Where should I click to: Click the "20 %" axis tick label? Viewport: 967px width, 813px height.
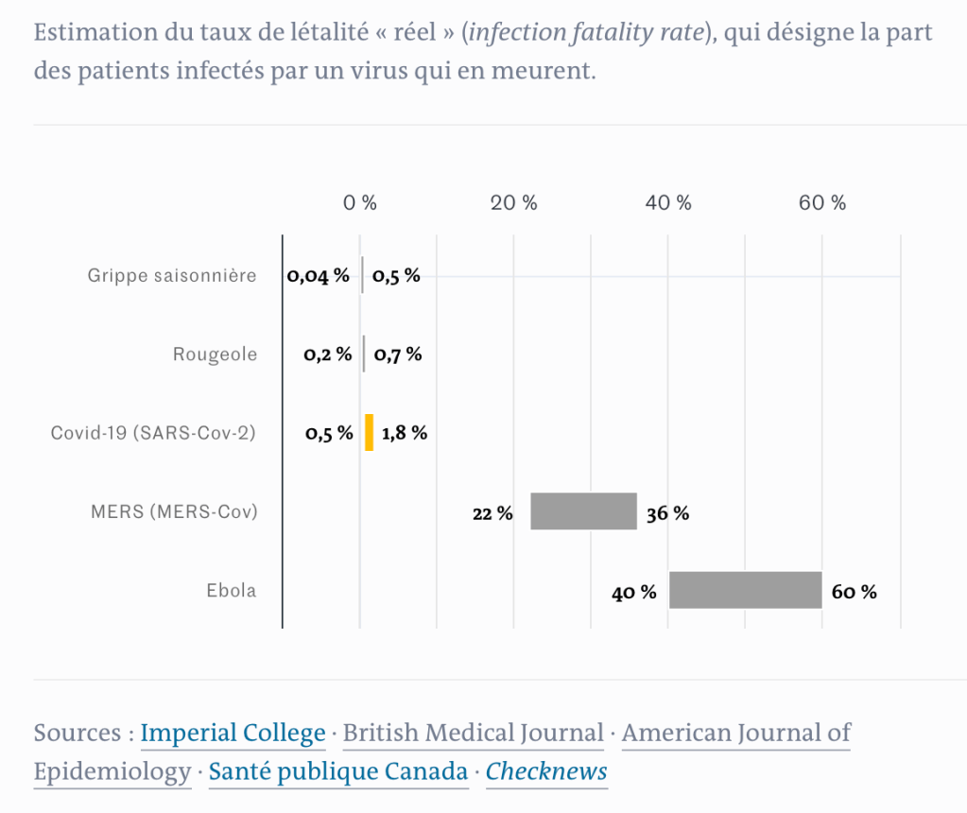(x=514, y=202)
